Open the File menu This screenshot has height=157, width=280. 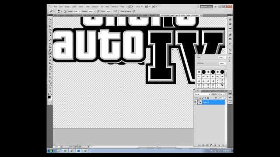[56, 7]
